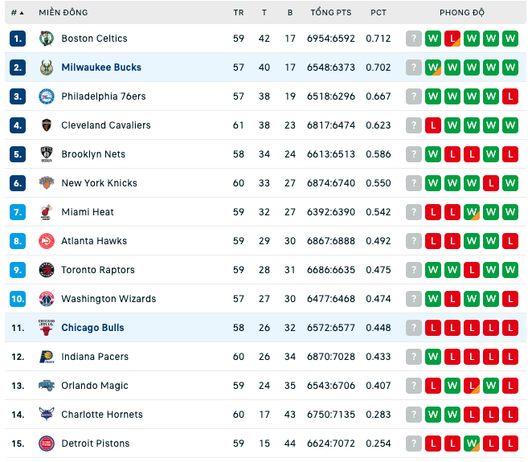
Task: Open the Chicago Bulls team link
Action: tap(92, 328)
